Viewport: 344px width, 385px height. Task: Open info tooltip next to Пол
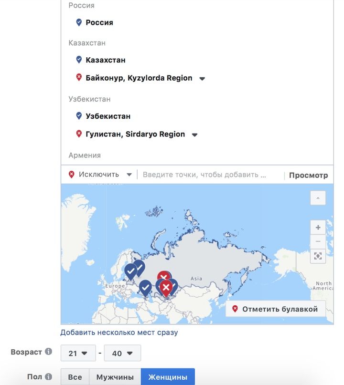(48, 376)
